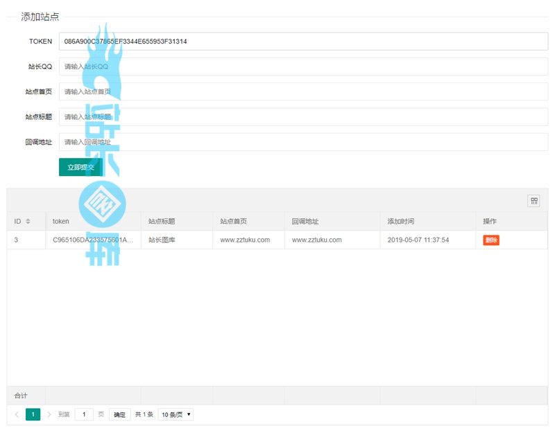
Task: Click the 立即提交 submit button
Action: tap(80, 167)
